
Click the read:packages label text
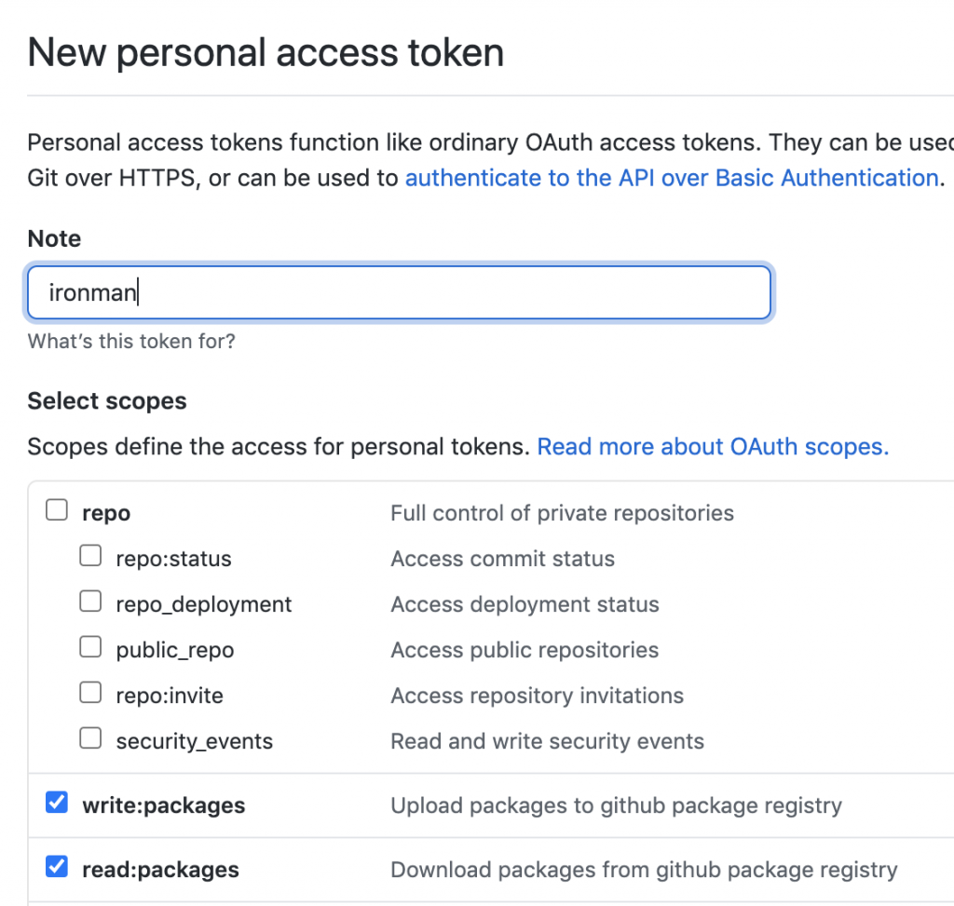click(x=160, y=870)
